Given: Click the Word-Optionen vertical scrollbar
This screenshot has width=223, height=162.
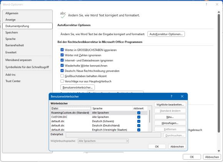Looking at the screenshot, I should (x=219, y=73).
